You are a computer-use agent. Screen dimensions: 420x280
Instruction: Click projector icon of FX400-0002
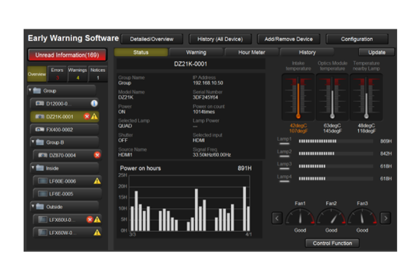tap(40, 129)
